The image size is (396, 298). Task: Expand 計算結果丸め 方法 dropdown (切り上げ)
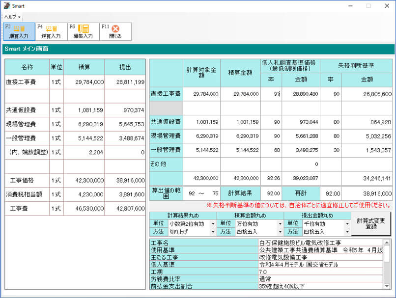pyautogui.click(x=213, y=232)
